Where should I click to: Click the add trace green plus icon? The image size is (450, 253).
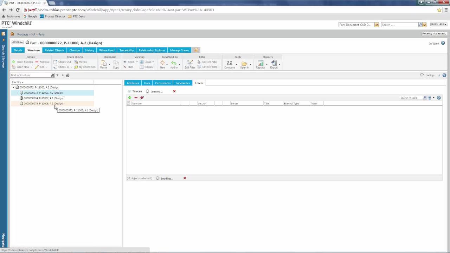130,98
